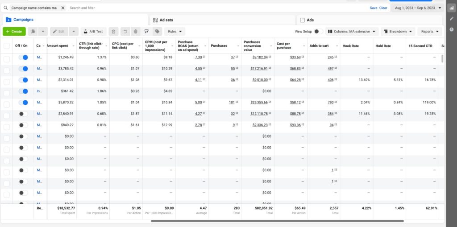Remove the 'Campaign name contains ma' filter
Viewport: 457px width, 227px height.
pos(62,8)
